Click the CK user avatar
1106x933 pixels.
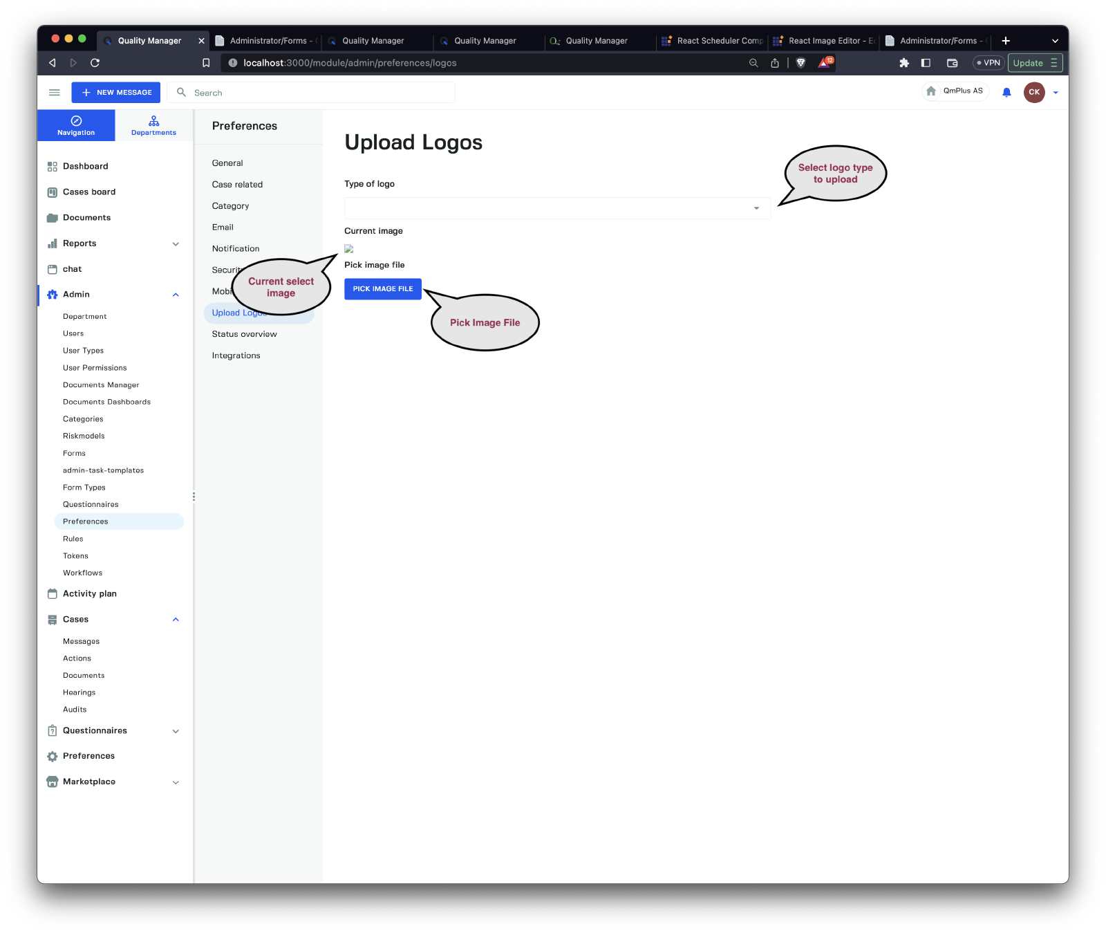[1033, 92]
